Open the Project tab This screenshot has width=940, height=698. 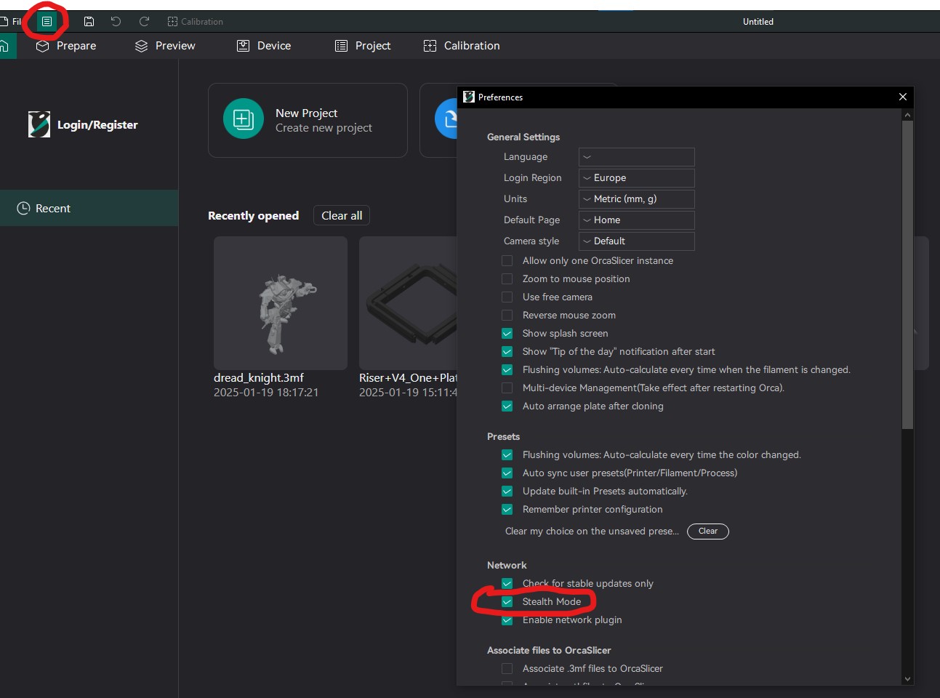pos(363,46)
